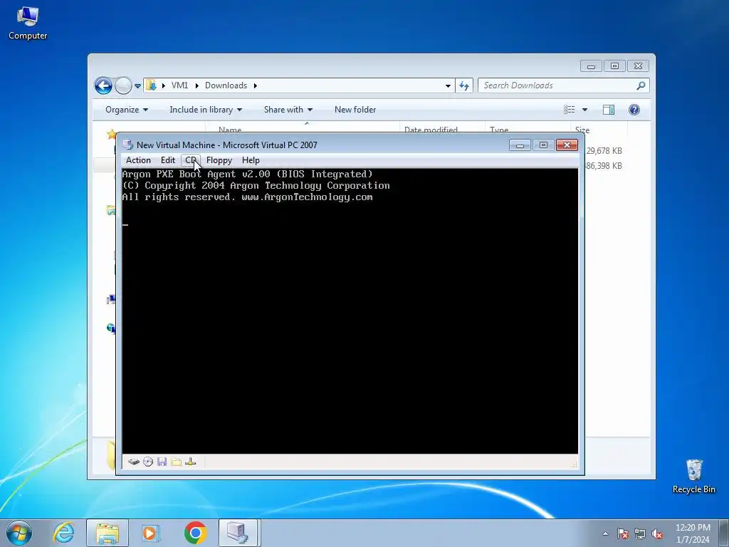Click the Show desktop button at taskbar end
The image size is (729, 547).
[x=724, y=533]
